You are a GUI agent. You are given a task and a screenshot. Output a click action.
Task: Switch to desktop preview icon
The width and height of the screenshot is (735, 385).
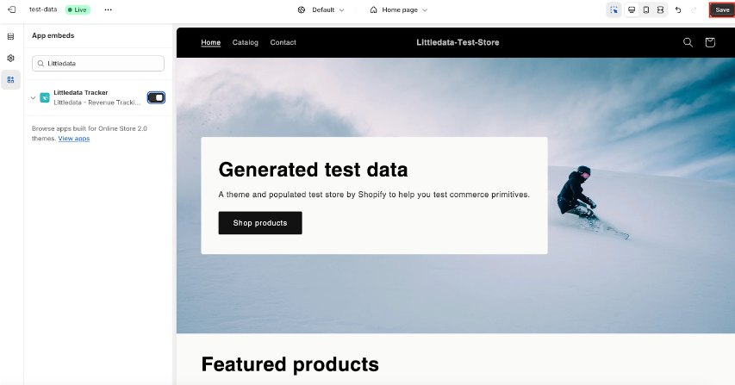tap(632, 9)
